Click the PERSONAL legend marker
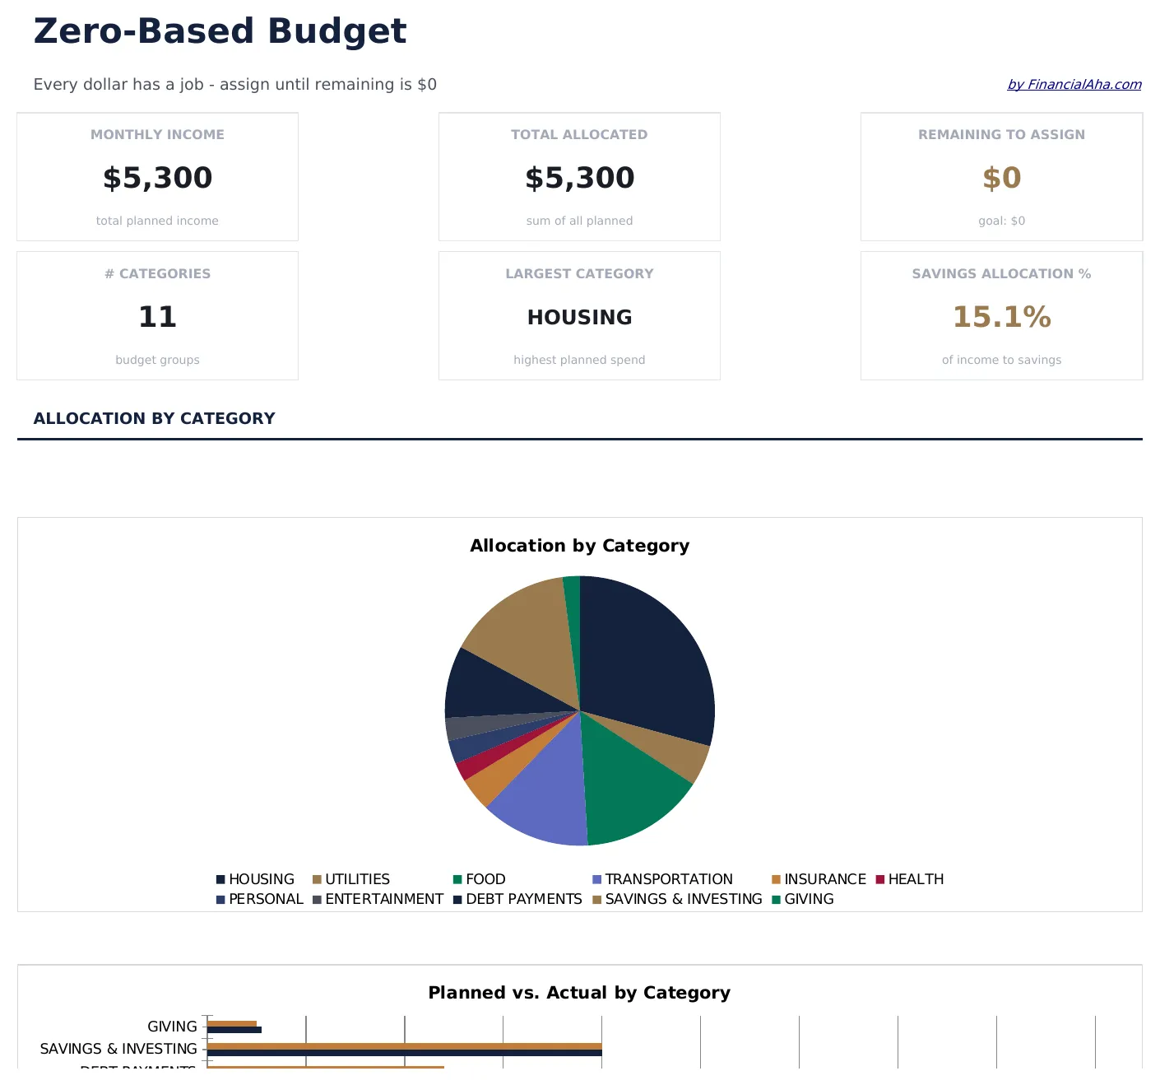The image size is (1160, 1085). point(220,899)
